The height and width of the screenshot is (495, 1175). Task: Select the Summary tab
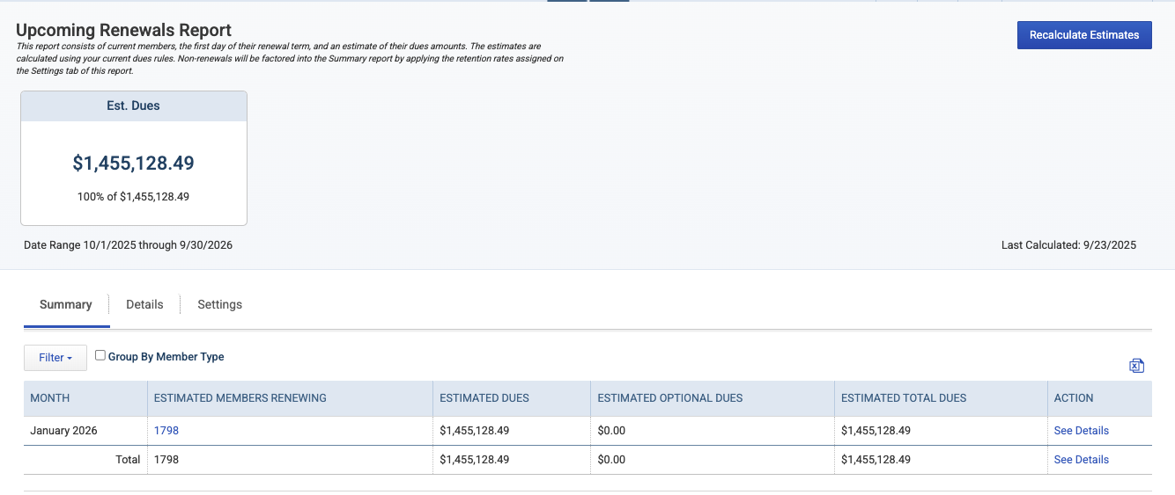click(x=66, y=304)
